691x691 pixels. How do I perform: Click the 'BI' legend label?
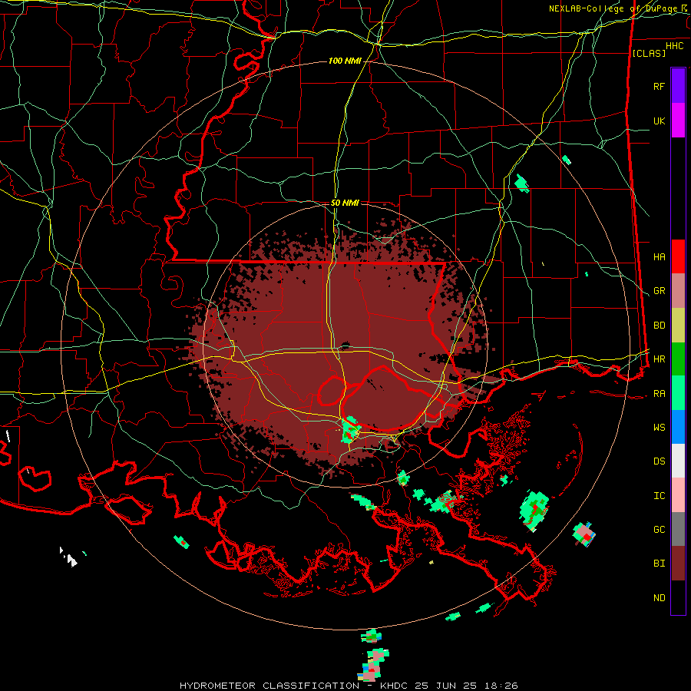pyautogui.click(x=659, y=564)
